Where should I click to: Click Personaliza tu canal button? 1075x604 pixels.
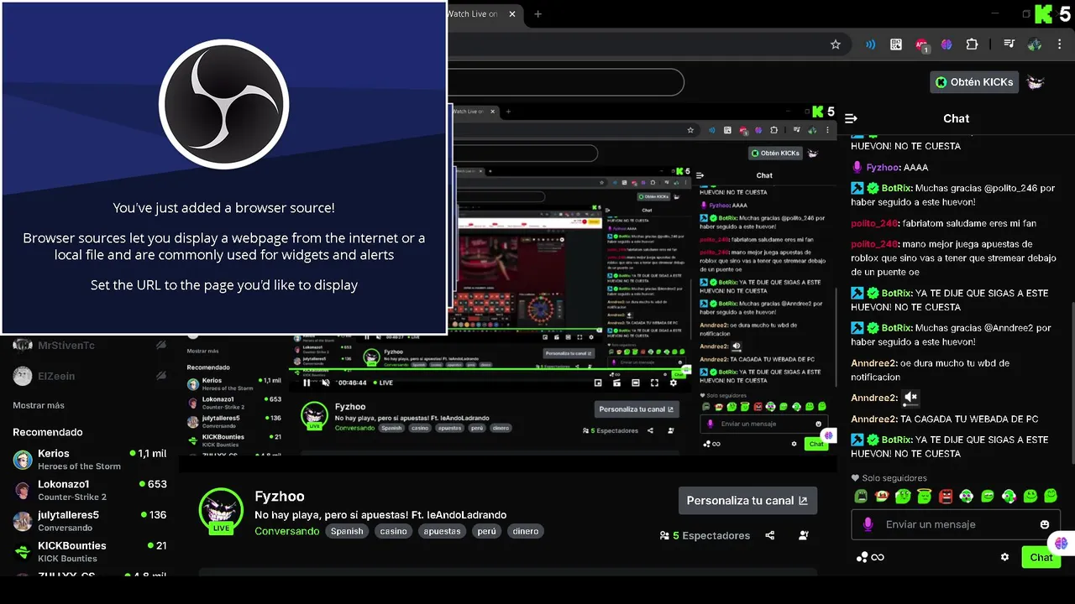click(x=747, y=500)
